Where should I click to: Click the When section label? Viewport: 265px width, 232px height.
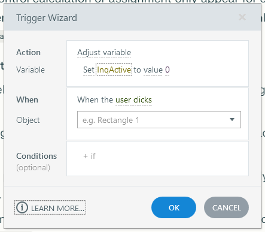(x=27, y=100)
